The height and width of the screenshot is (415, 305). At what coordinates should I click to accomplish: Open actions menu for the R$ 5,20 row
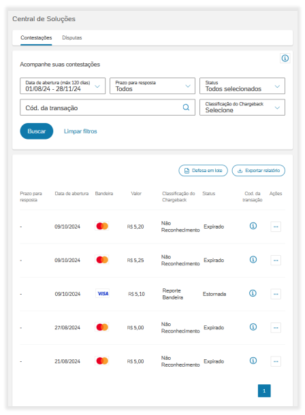(276, 227)
